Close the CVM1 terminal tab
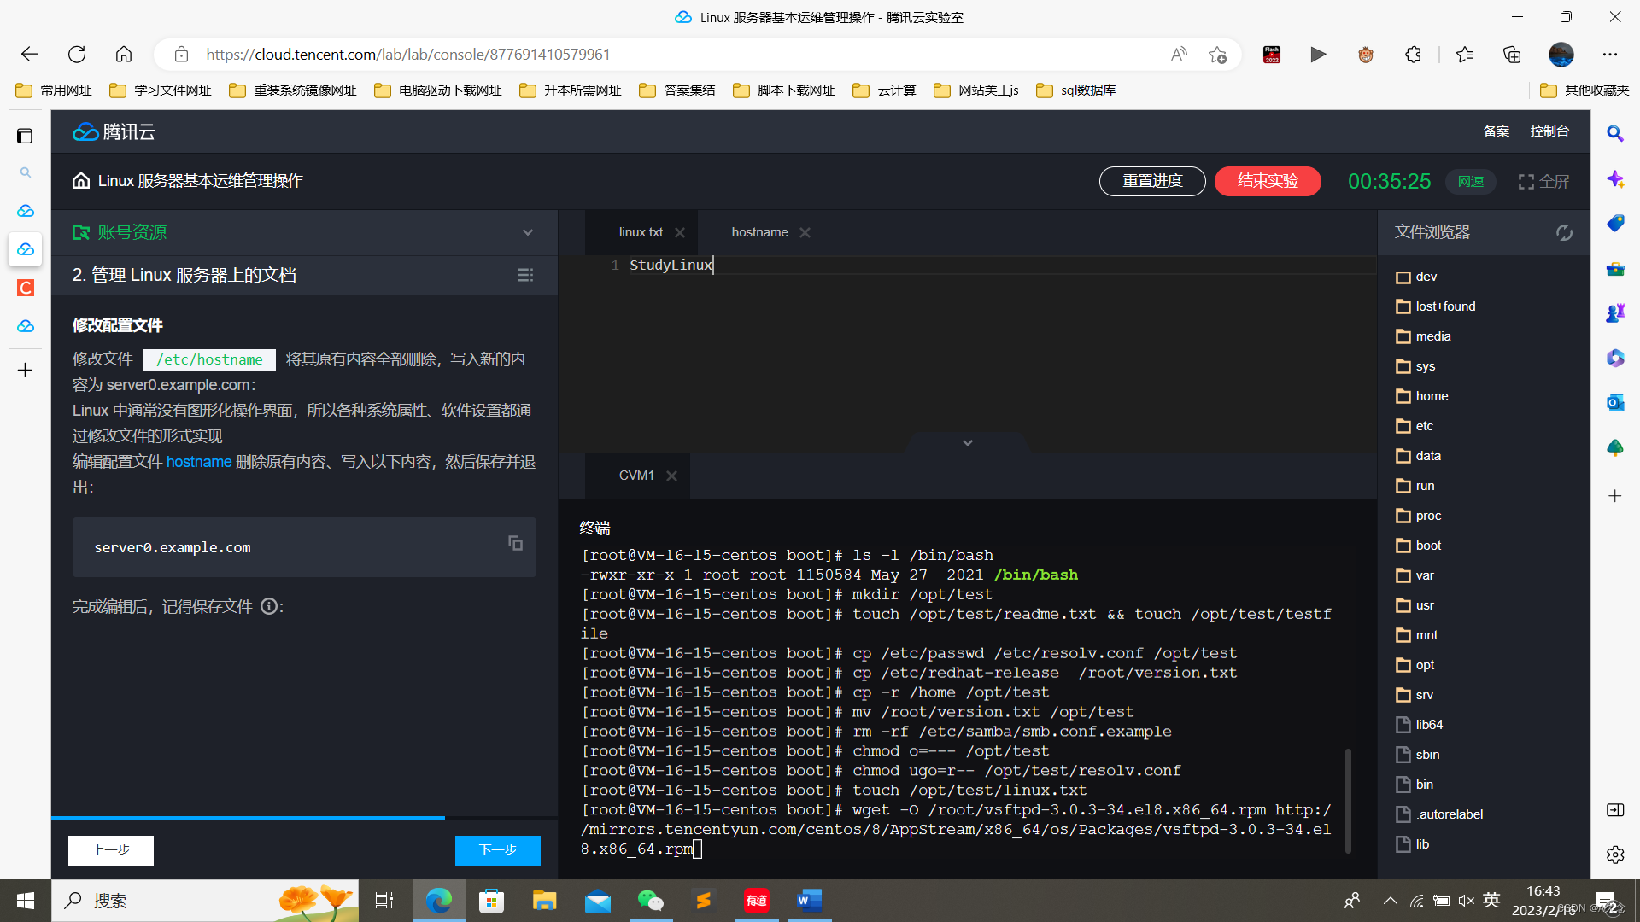 (671, 476)
